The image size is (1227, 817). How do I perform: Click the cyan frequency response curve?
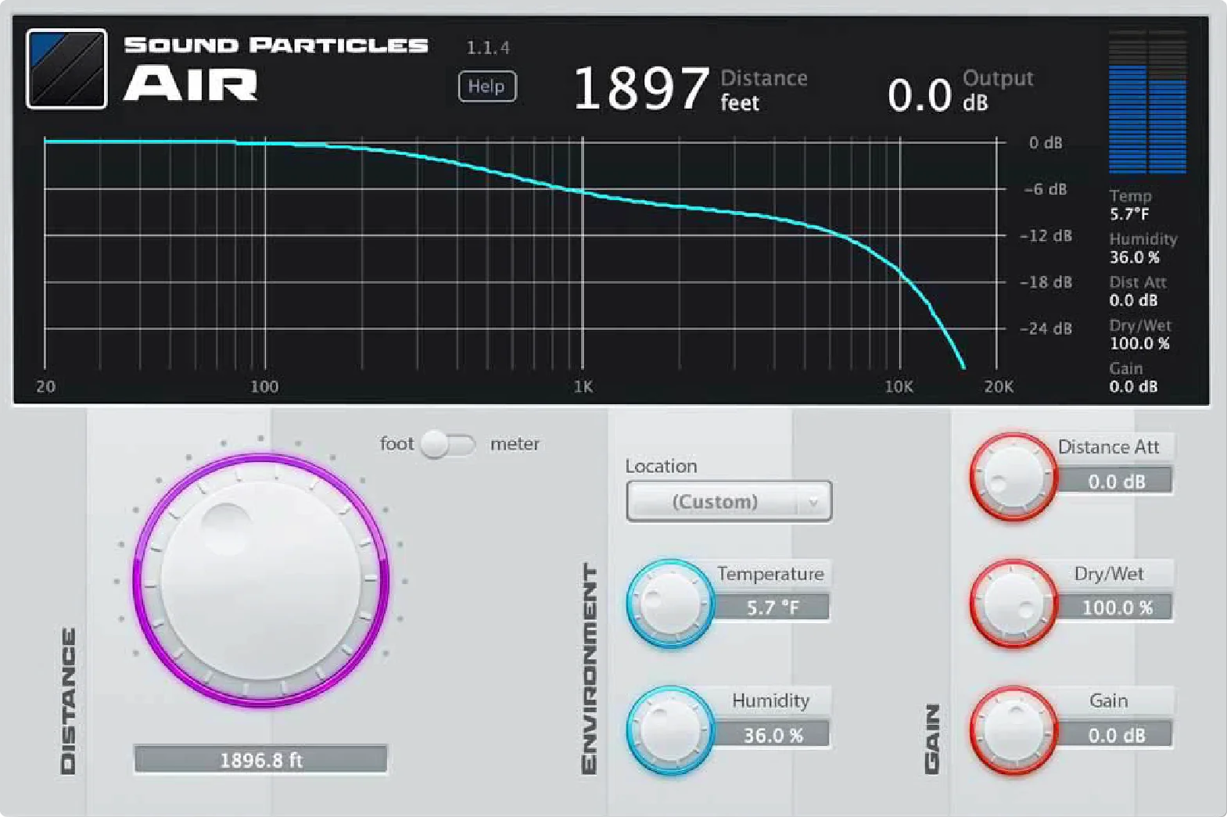coord(583,192)
